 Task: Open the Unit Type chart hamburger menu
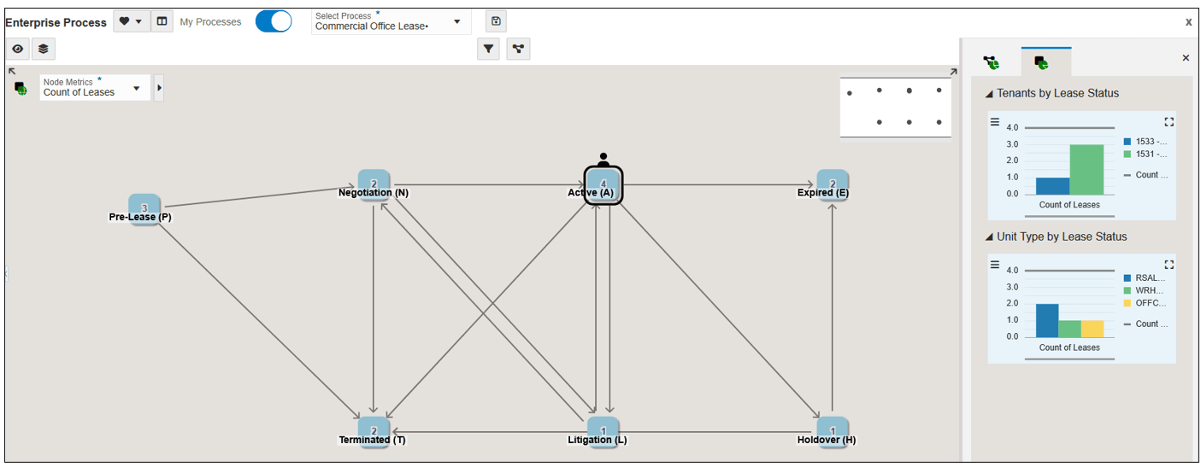995,265
